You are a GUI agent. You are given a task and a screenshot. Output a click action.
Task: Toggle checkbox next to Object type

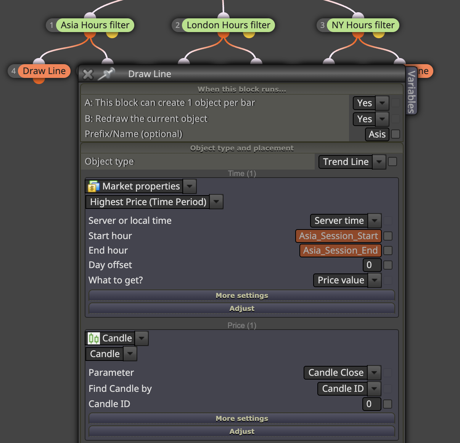[x=392, y=162]
